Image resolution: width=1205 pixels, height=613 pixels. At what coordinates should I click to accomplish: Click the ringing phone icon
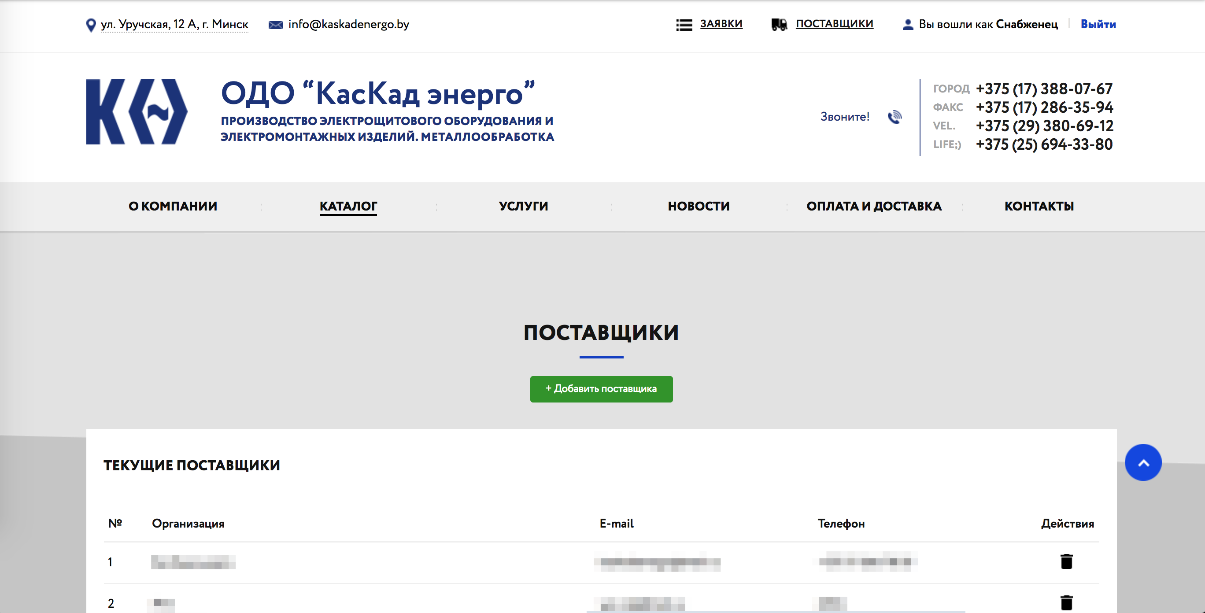point(895,117)
